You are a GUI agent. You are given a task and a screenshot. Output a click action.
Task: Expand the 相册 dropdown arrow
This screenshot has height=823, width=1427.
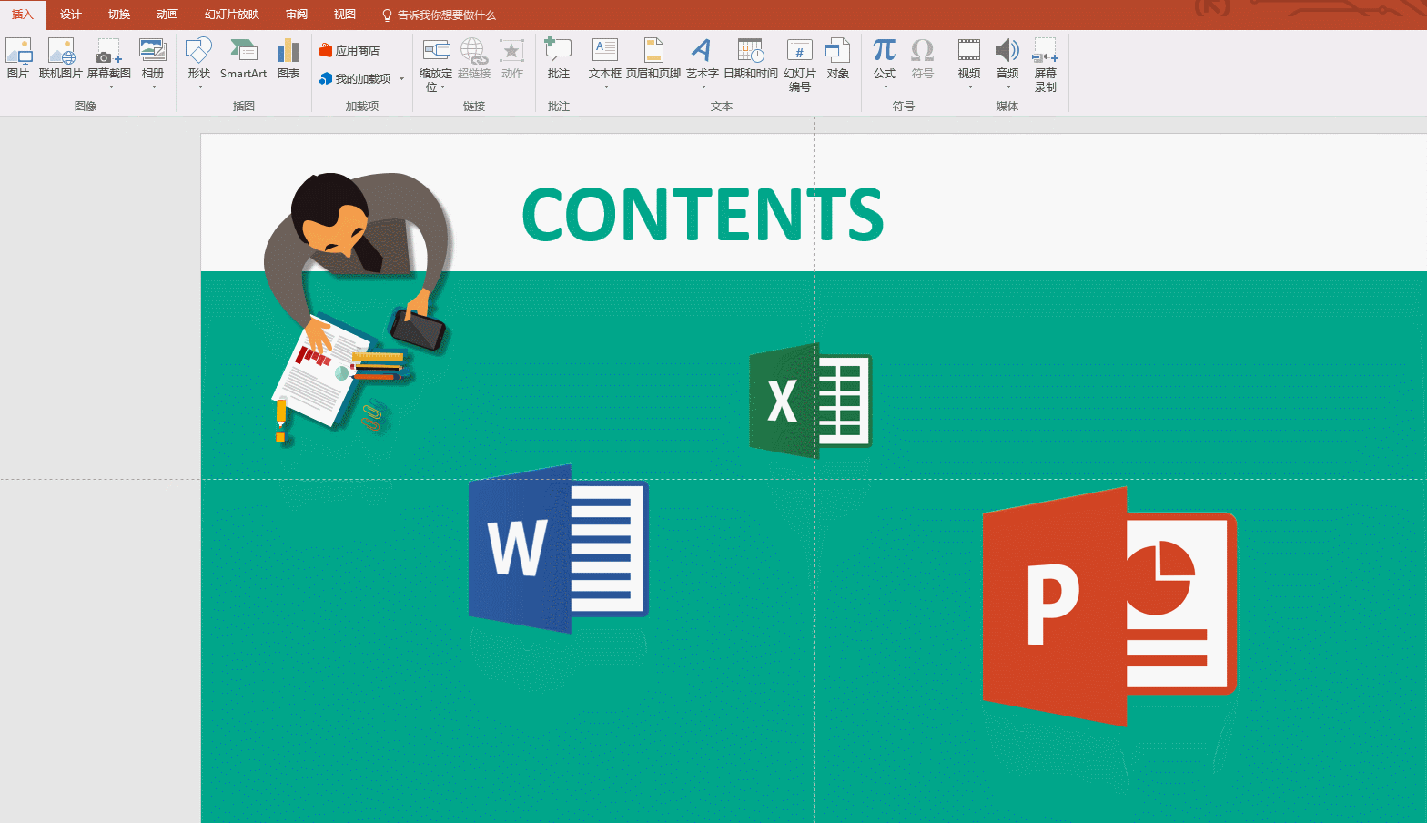(154, 87)
